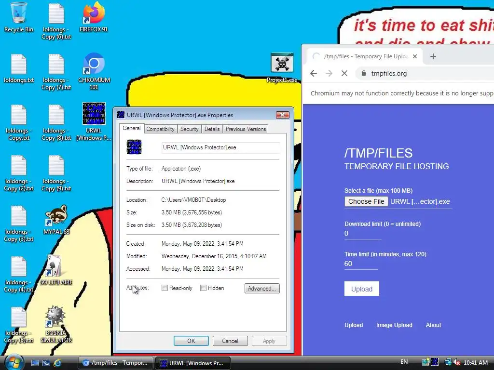Select Project1.exe skull icon on desktop
The image size is (494, 370).
(282, 68)
